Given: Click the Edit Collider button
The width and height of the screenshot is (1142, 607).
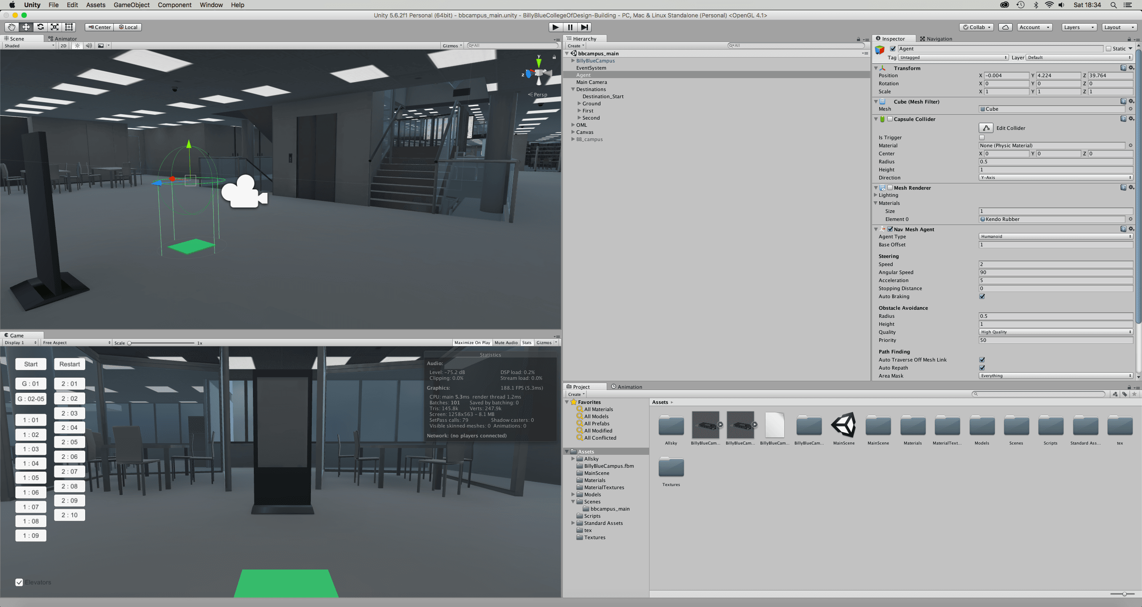Looking at the screenshot, I should click(986, 128).
